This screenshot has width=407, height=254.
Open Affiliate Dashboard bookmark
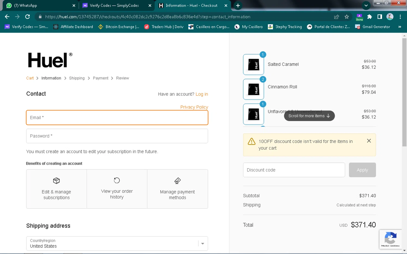[73, 27]
